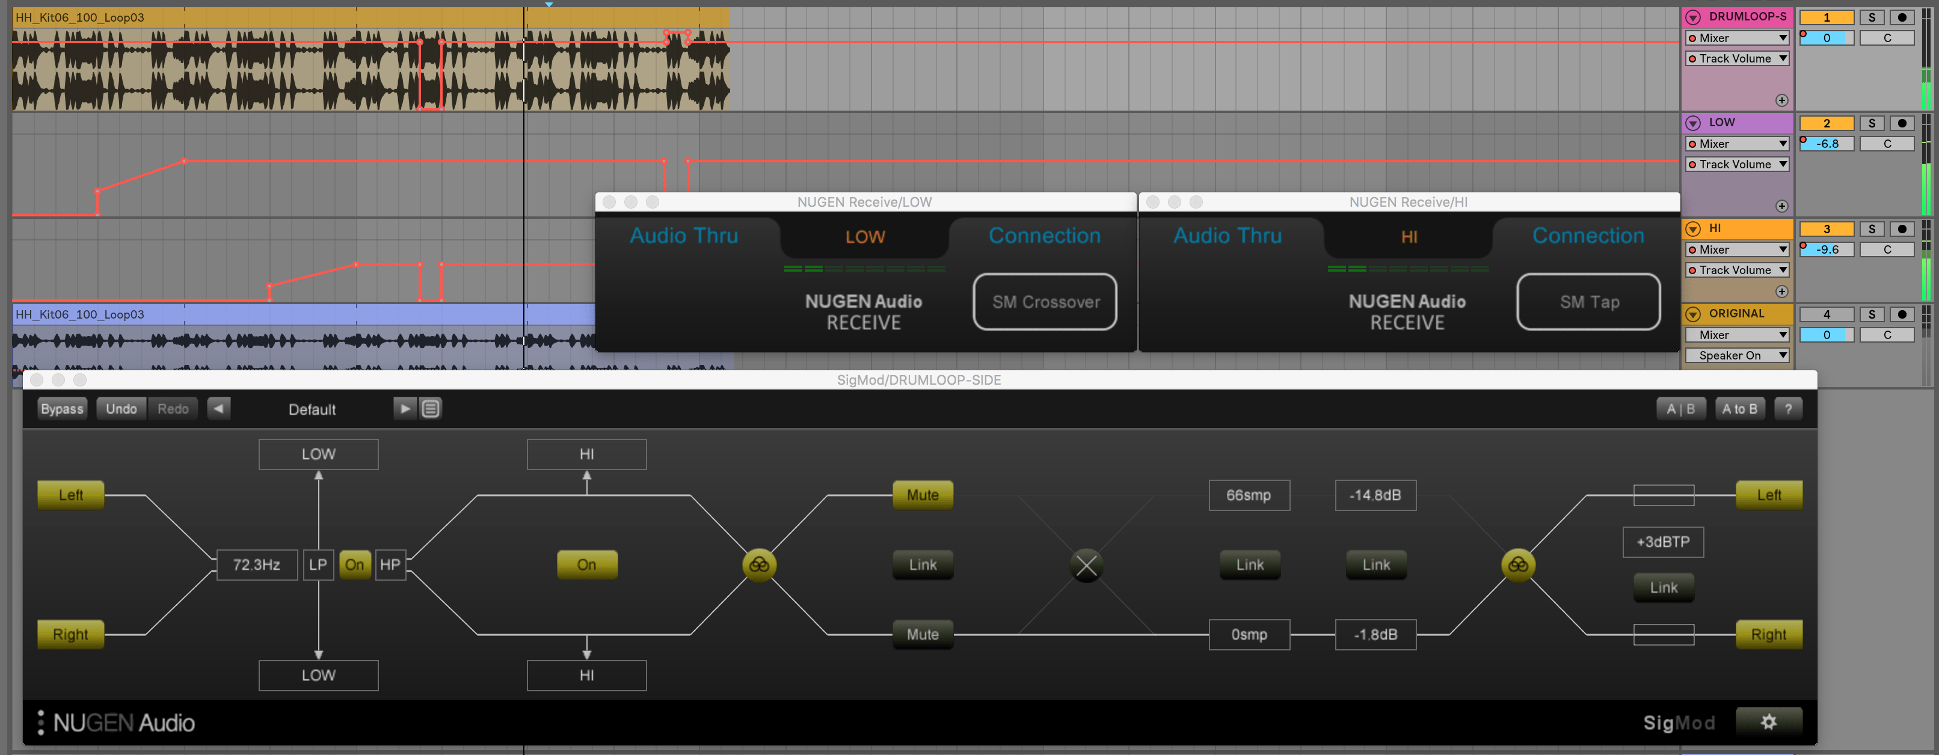Viewport: 1939px width, 755px height.
Task: Click the SM Tap connection button
Action: click(1588, 302)
